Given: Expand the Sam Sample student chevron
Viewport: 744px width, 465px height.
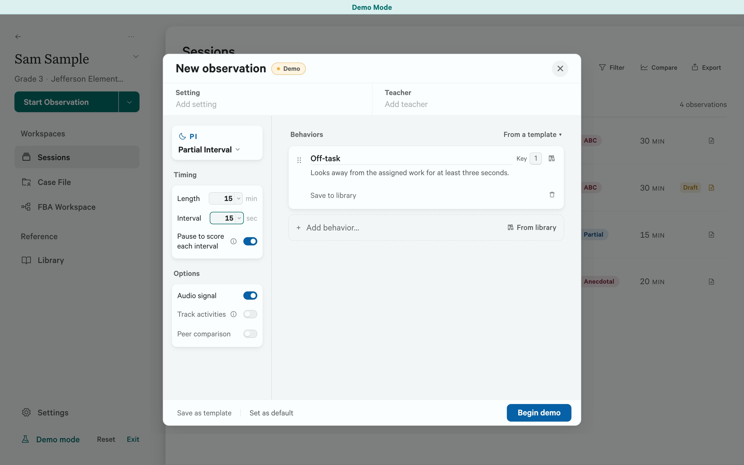Looking at the screenshot, I should 136,57.
